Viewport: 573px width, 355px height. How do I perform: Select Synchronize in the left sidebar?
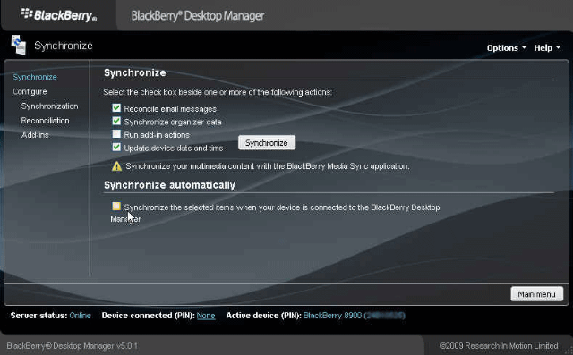(x=35, y=77)
